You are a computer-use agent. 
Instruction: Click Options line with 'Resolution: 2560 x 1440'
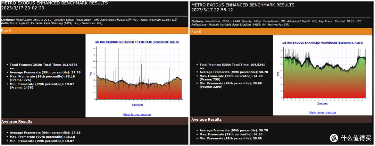pos(277,23)
